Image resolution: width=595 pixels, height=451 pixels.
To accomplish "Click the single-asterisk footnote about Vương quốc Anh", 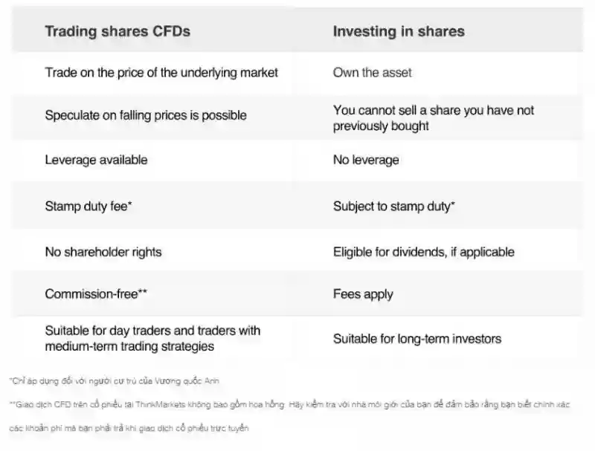I will 115,381.
